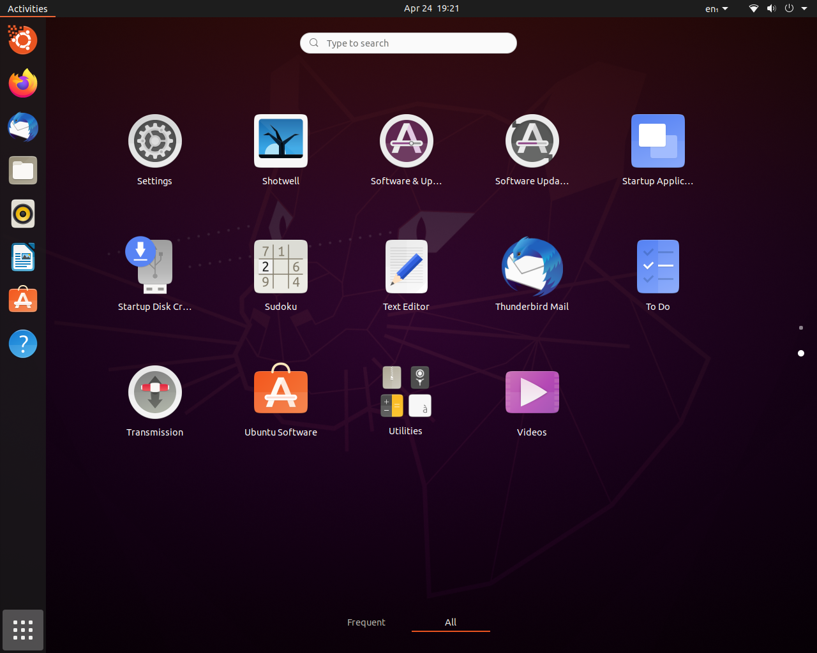The height and width of the screenshot is (653, 817).
Task: Open Ubuntu Software from the dock
Action: 23,300
